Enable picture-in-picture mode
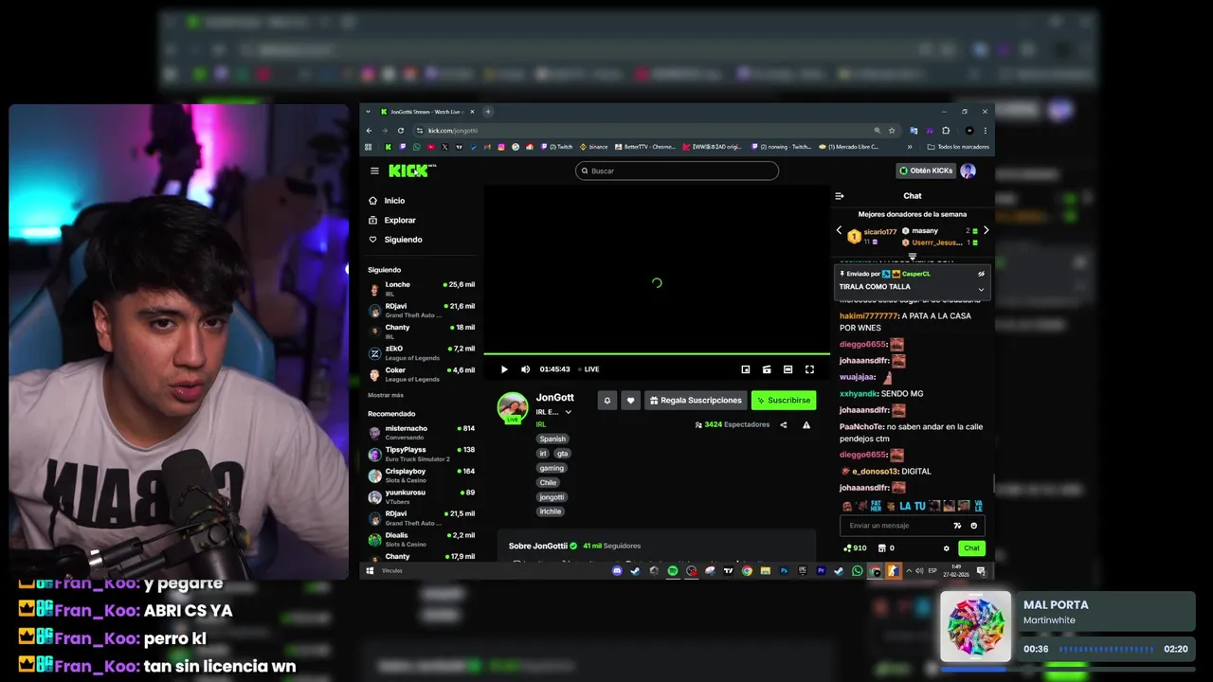 746,369
